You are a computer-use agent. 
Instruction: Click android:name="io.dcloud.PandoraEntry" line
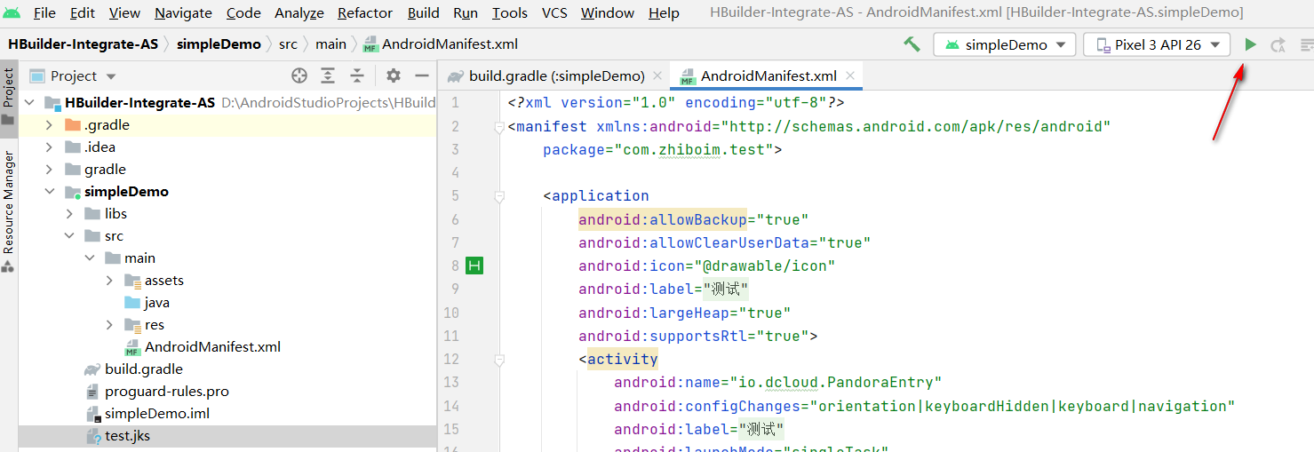(777, 383)
